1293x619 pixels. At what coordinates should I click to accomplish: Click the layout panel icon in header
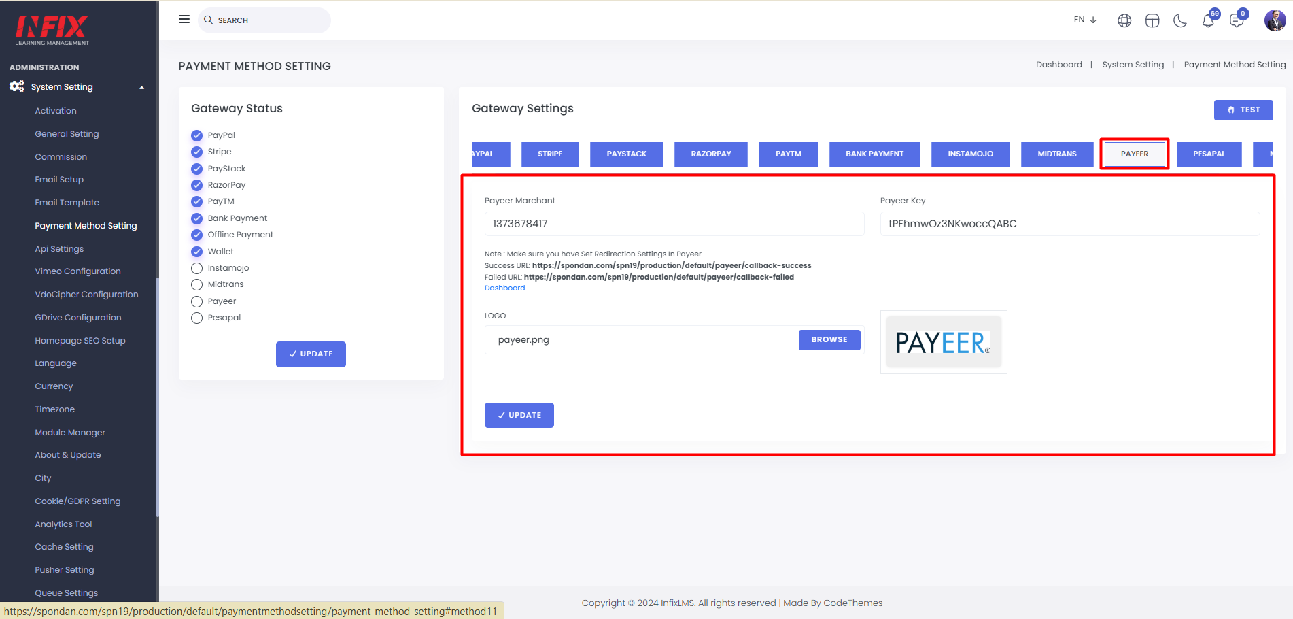tap(1152, 20)
